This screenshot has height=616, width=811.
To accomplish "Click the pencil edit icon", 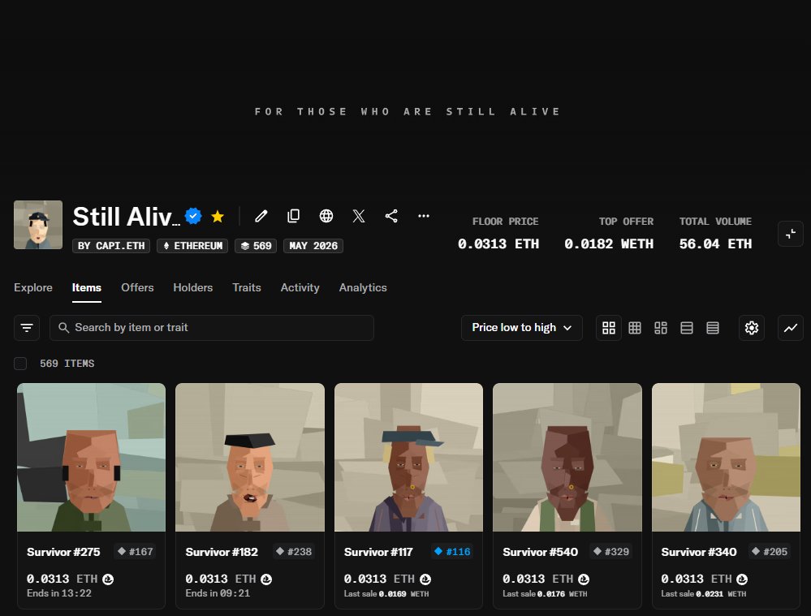I will 261,216.
